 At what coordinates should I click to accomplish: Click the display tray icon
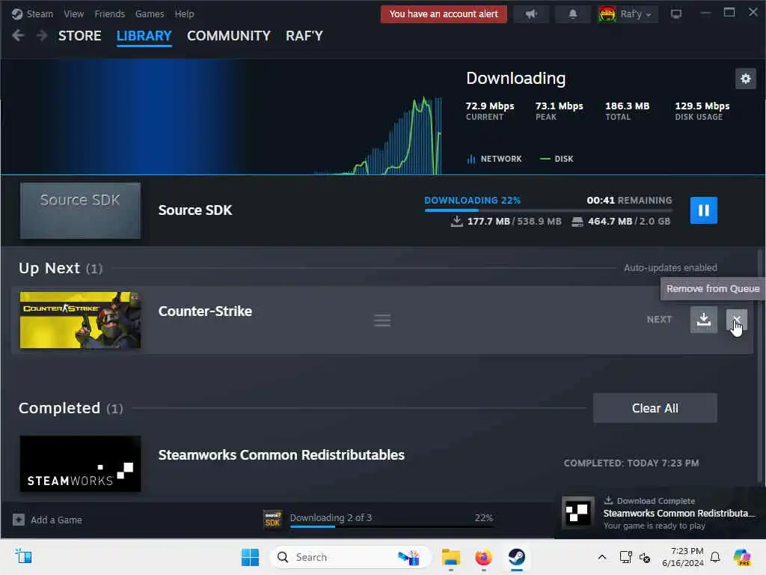625,557
